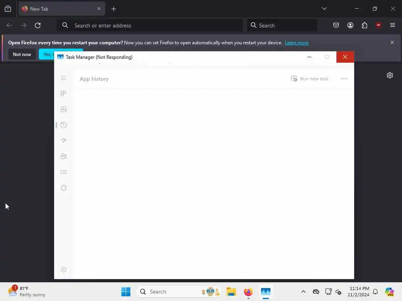Open File Explorer from taskbar
Image resolution: width=402 pixels, height=301 pixels.
231,292
